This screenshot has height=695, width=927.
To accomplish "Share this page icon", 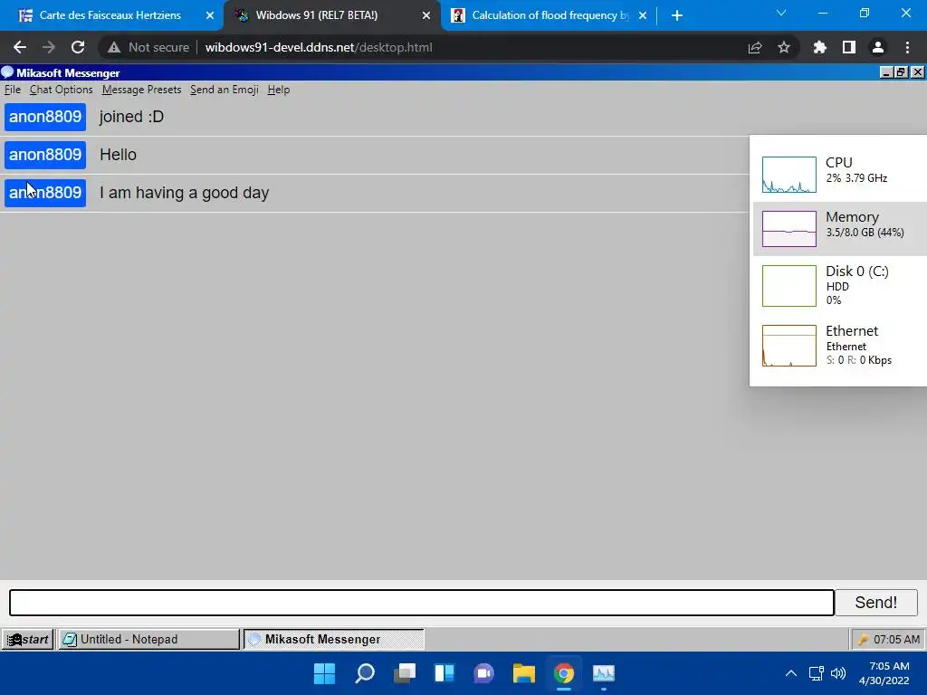I will click(755, 47).
